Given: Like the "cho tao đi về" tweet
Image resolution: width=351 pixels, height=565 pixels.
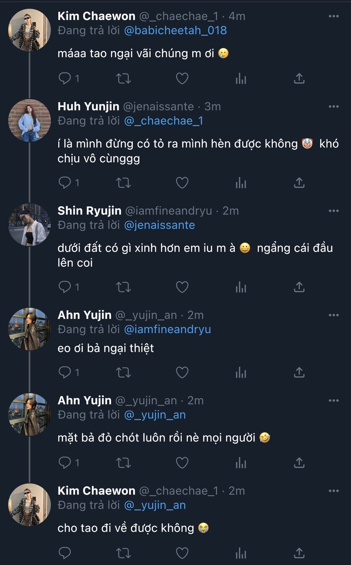Looking at the screenshot, I should point(182,553).
